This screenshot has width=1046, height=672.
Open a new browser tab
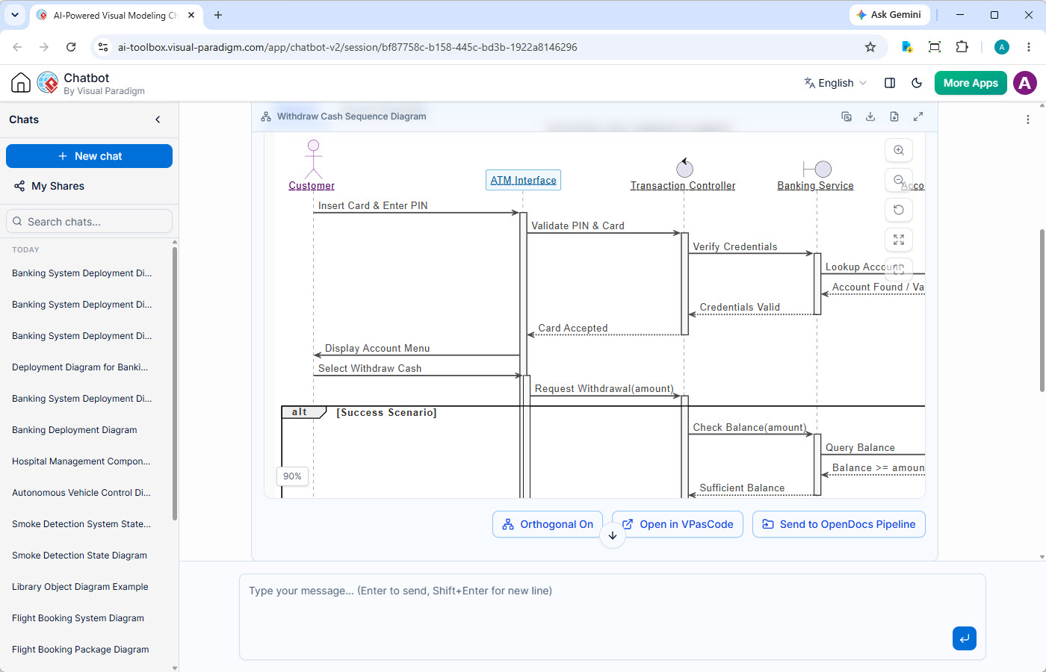click(218, 15)
